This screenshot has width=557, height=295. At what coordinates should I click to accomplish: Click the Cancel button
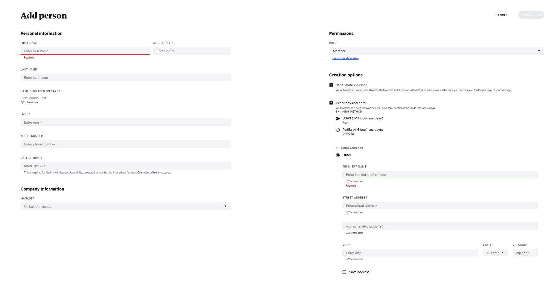click(x=501, y=15)
